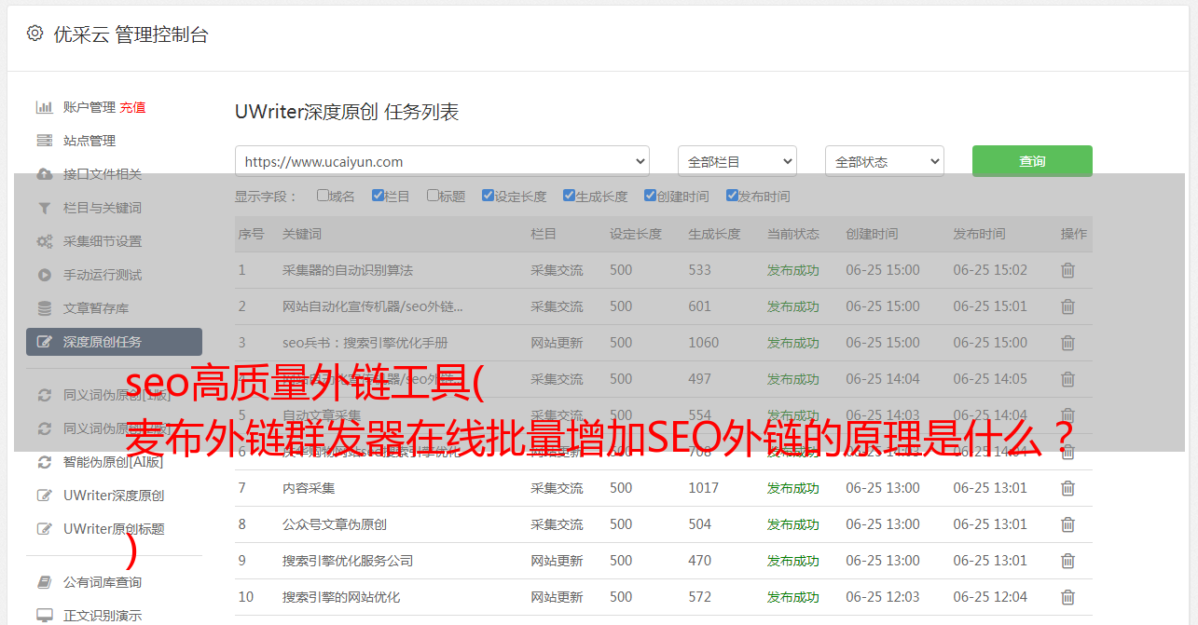The height and width of the screenshot is (625, 1198).
Task: Click the UWriter深度原创 任务列表 heading
Action: point(347,113)
